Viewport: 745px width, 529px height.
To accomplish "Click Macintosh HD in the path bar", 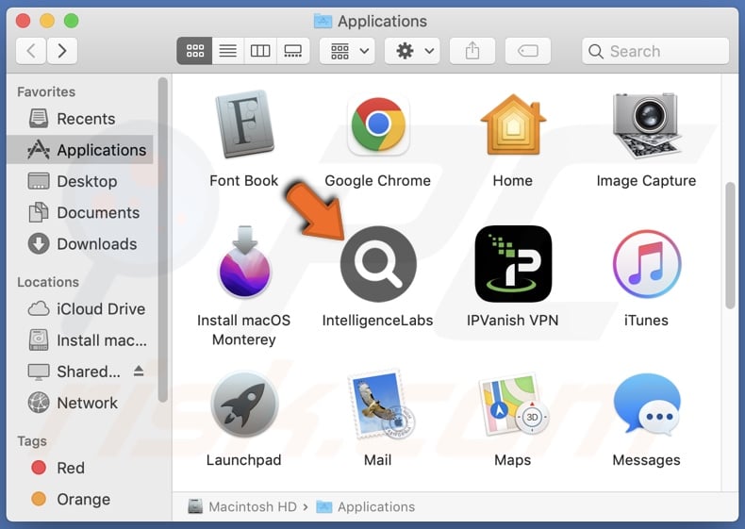I will 242,506.
